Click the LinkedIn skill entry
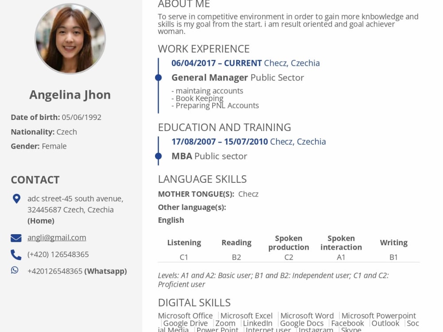Viewport: 443px width, 332px height. coord(257,323)
